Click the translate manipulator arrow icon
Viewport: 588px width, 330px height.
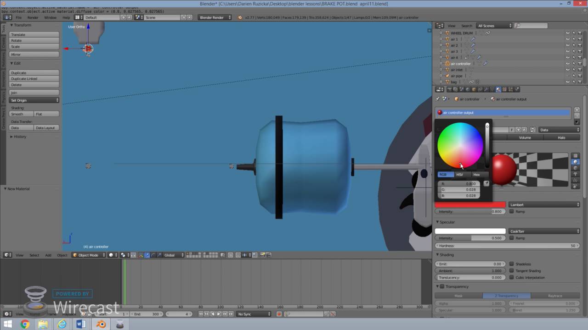(147, 255)
